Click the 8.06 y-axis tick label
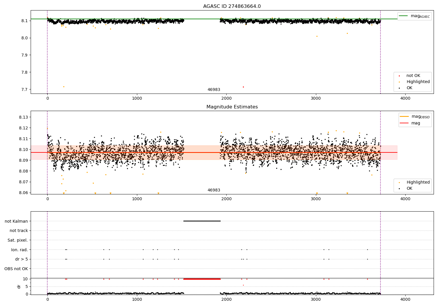Screen dimensions: 438x306 pos(23,193)
